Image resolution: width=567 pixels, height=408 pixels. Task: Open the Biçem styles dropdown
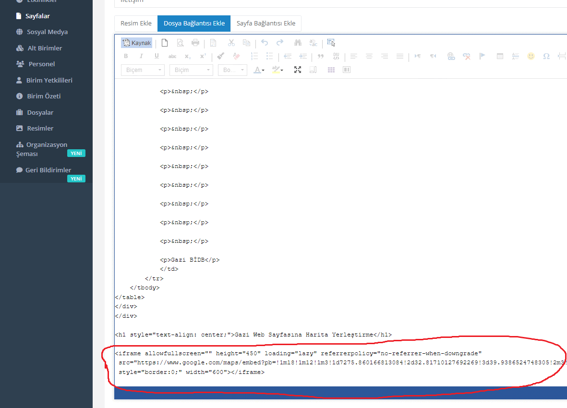point(143,70)
